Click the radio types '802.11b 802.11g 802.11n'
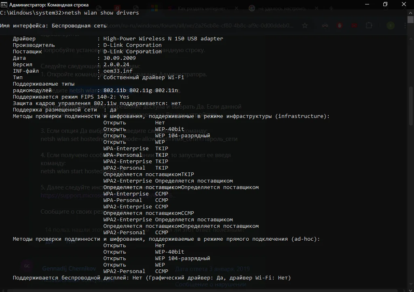The image size is (414, 292). coord(146,90)
